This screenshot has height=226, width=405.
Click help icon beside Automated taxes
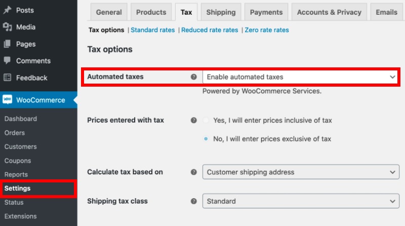194,77
